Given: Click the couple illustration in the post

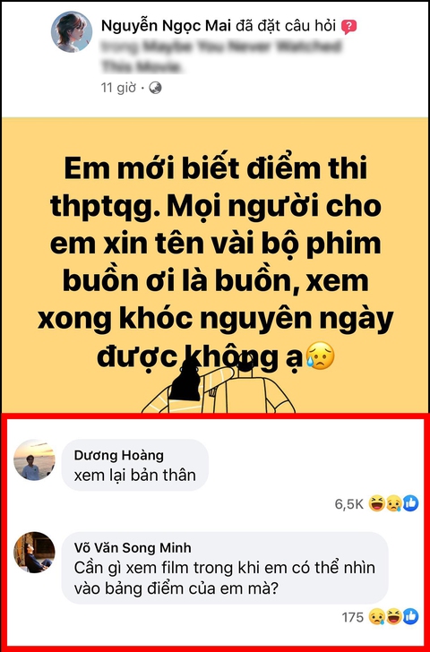Looking at the screenshot, I should tap(219, 385).
